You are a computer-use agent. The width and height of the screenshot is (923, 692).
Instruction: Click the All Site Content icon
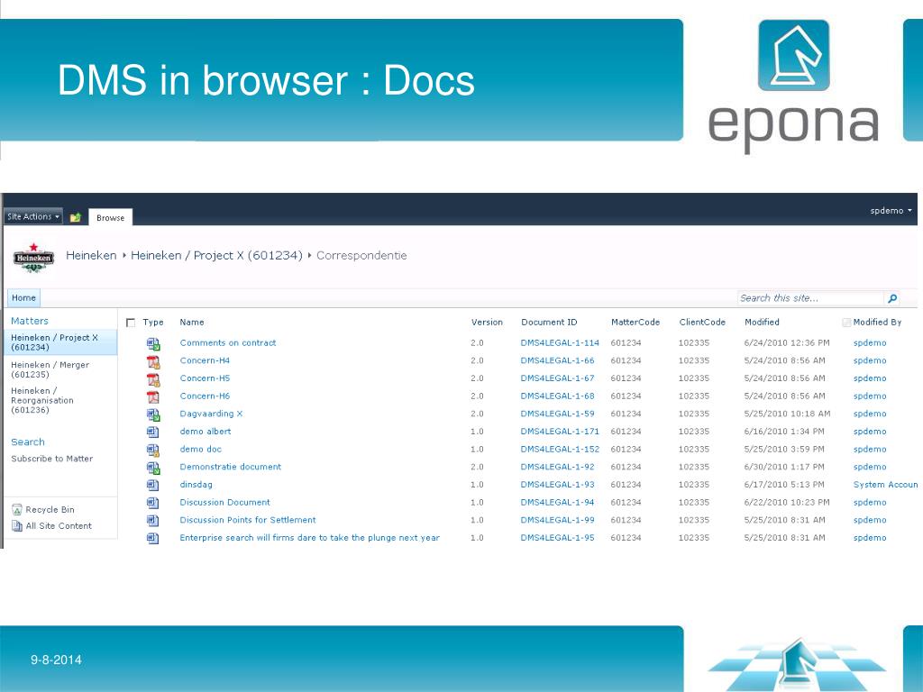coord(17,525)
